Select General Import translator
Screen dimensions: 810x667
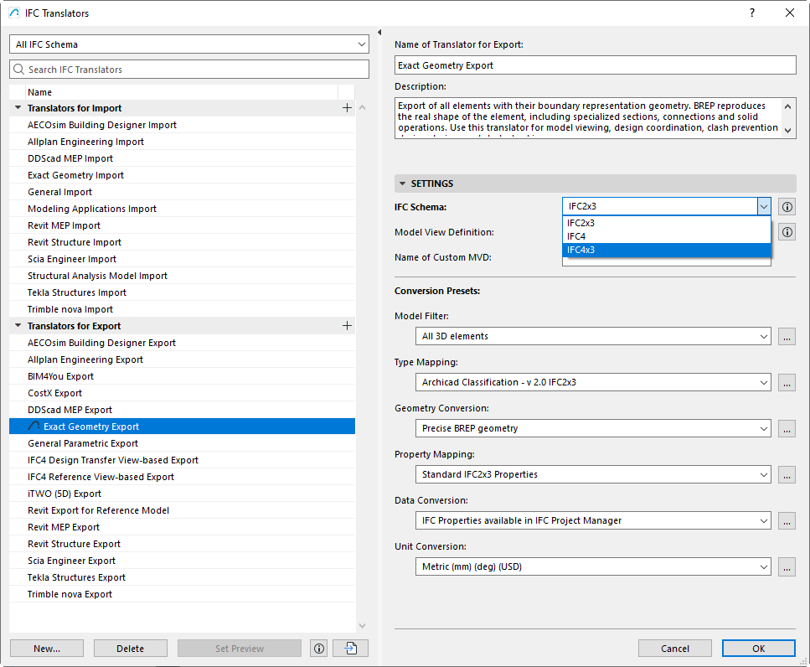pyautogui.click(x=183, y=192)
